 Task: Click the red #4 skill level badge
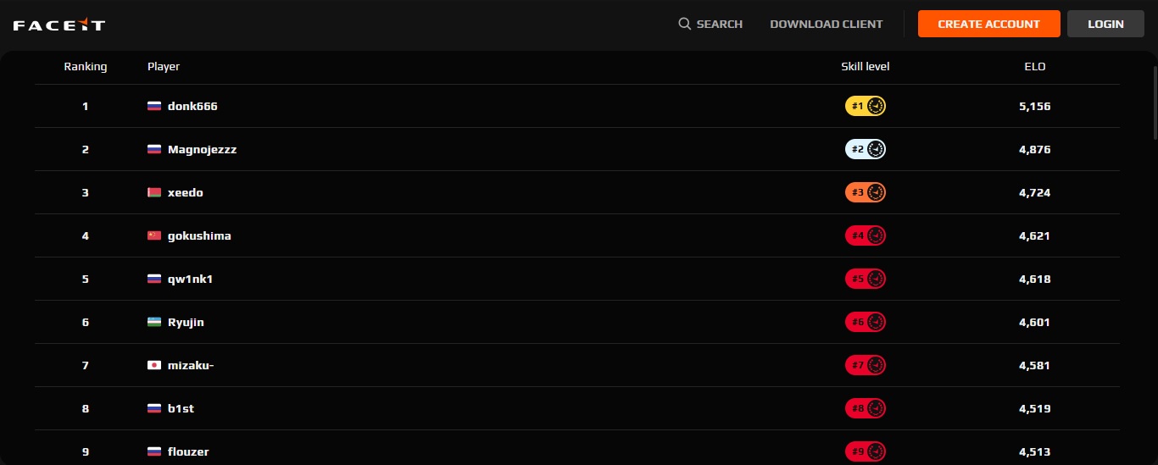click(x=866, y=235)
